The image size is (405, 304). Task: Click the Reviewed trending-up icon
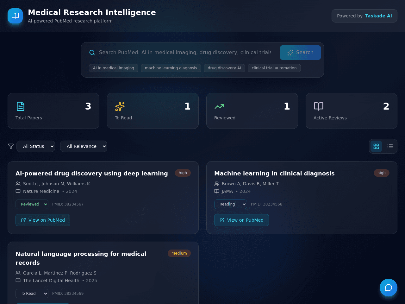tap(219, 106)
